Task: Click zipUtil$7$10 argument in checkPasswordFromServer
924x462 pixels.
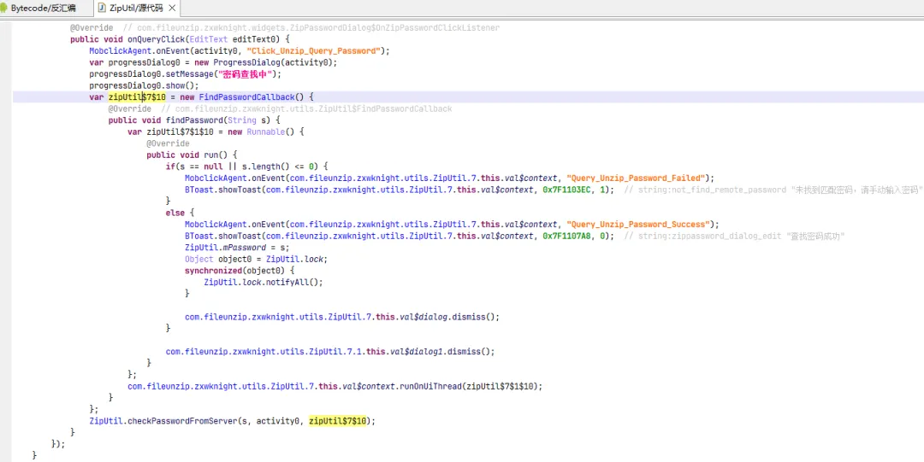Action: coord(338,421)
